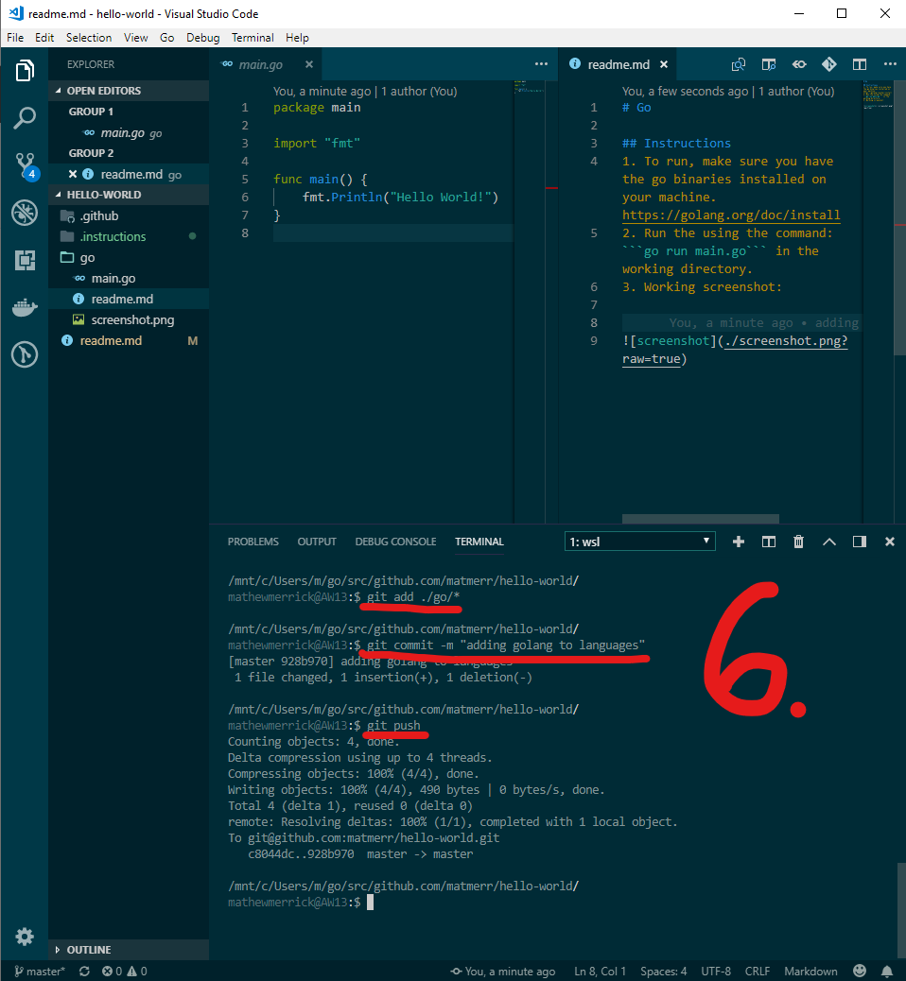Open more actions for readme.md editor group

tap(890, 64)
